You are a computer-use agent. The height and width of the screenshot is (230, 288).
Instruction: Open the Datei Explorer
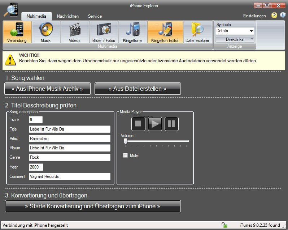click(197, 32)
